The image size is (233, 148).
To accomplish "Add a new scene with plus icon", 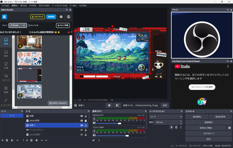I will [x=3, y=140].
